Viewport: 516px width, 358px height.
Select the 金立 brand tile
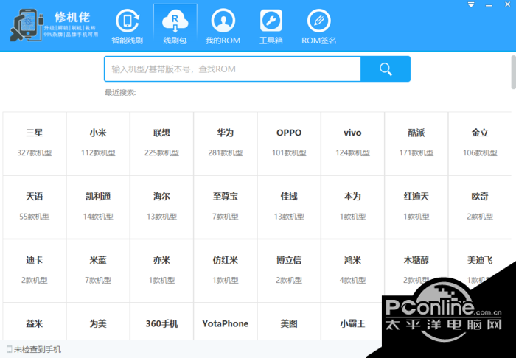(480, 144)
